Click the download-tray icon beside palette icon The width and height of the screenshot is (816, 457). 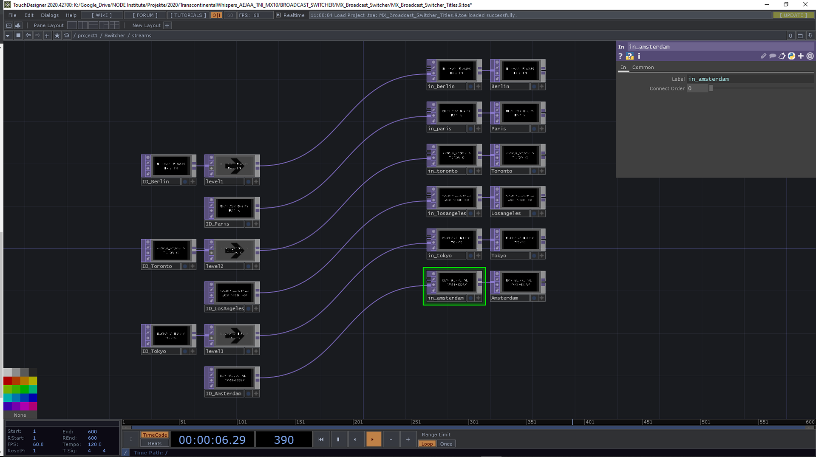pyautogui.click(x=18, y=25)
